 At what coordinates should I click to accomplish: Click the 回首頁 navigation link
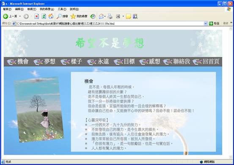point(211,62)
